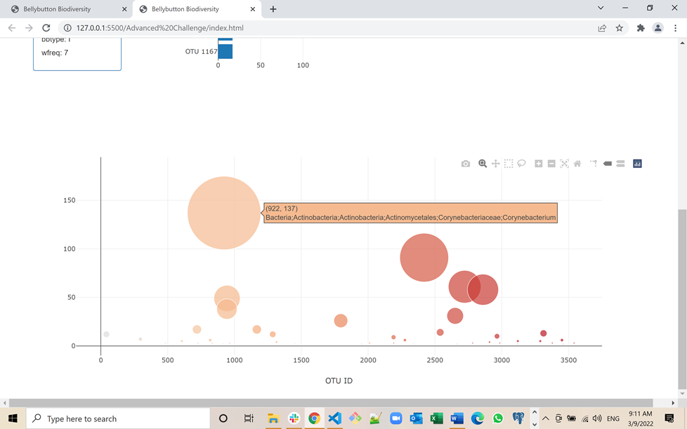Enable Show Closest Data on Hover
Screen dimensions: 687x429
point(606,163)
